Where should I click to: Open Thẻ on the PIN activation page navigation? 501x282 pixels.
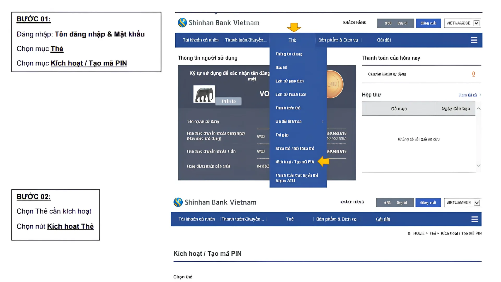[290, 219]
